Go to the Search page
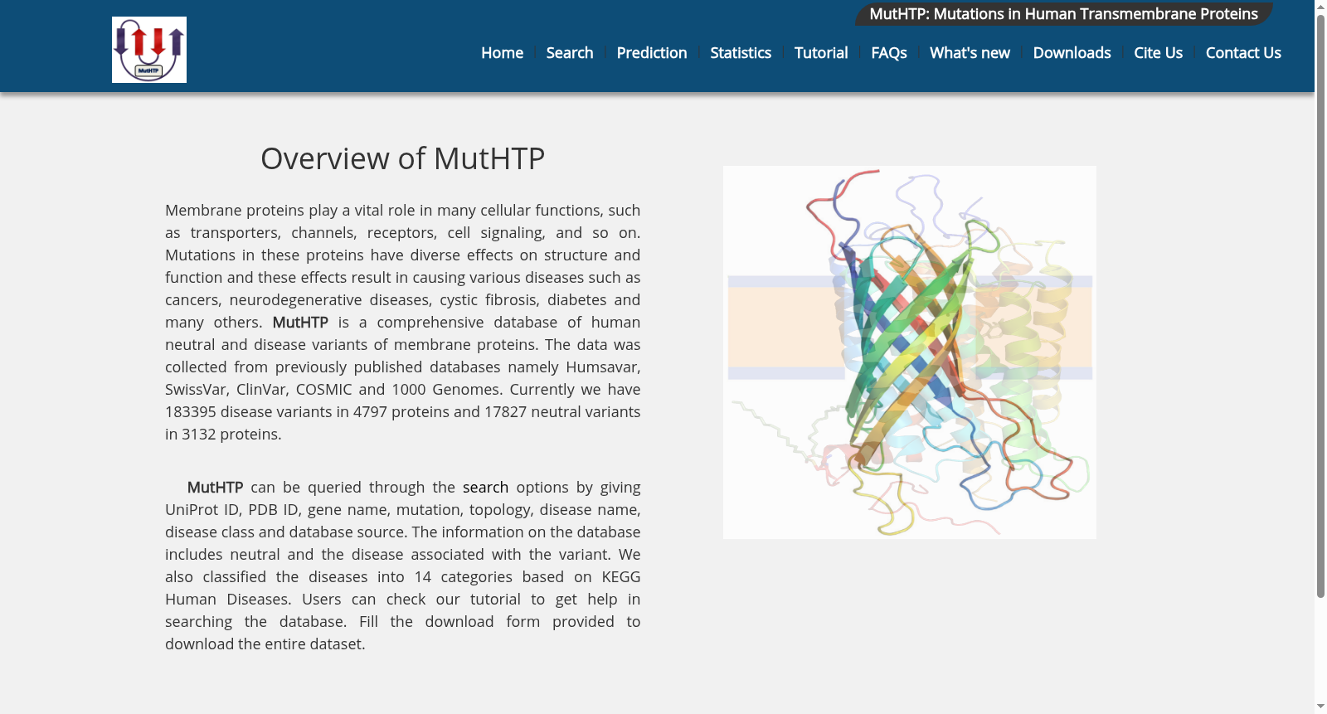Screen dimensions: 1327x714 570,53
